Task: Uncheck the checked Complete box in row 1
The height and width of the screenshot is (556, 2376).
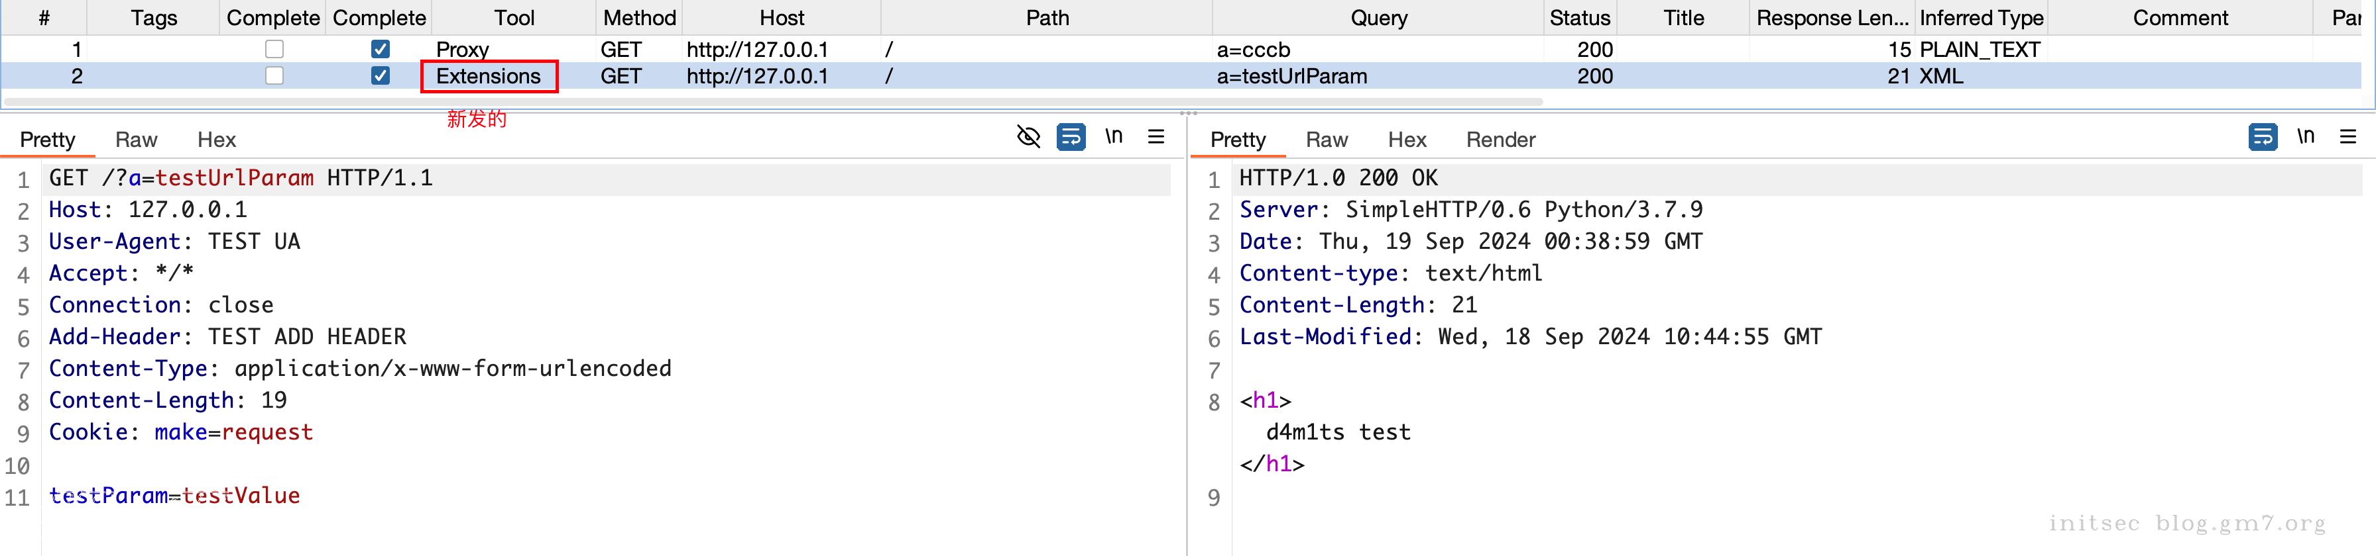Action: tap(380, 49)
